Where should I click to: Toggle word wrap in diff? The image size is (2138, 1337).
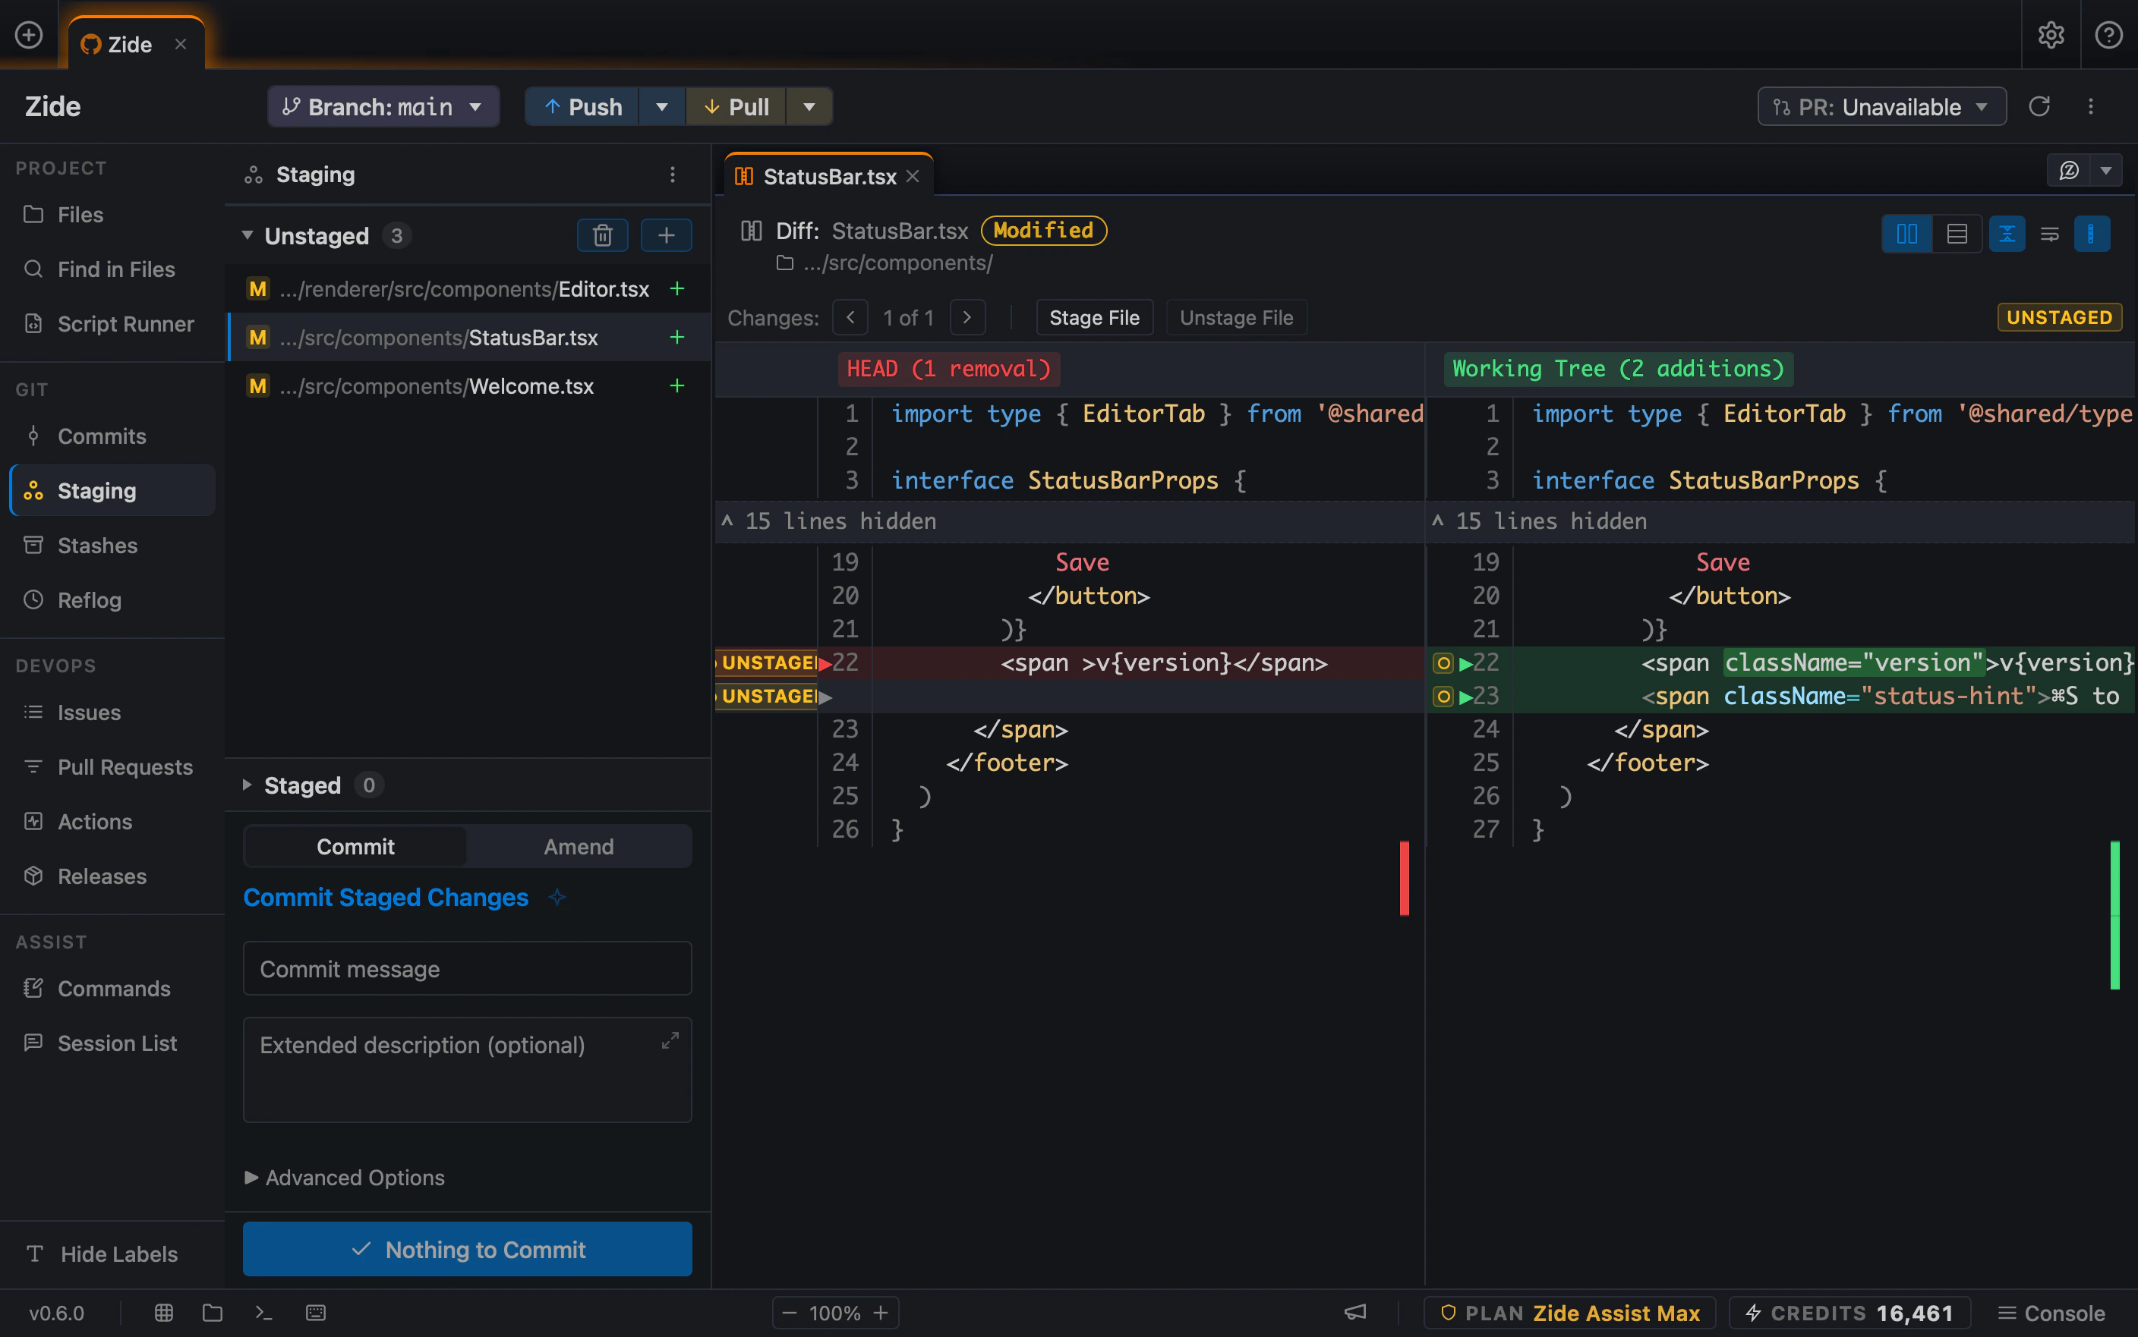tap(2049, 234)
